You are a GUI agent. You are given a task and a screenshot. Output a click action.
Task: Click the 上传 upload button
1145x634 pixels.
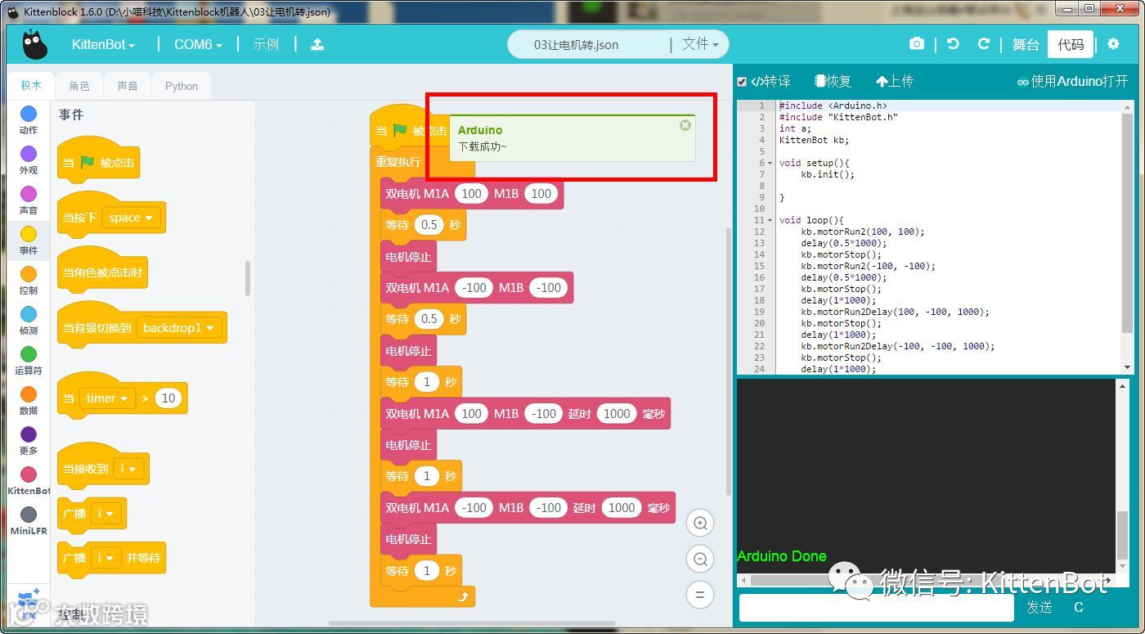pyautogui.click(x=895, y=82)
